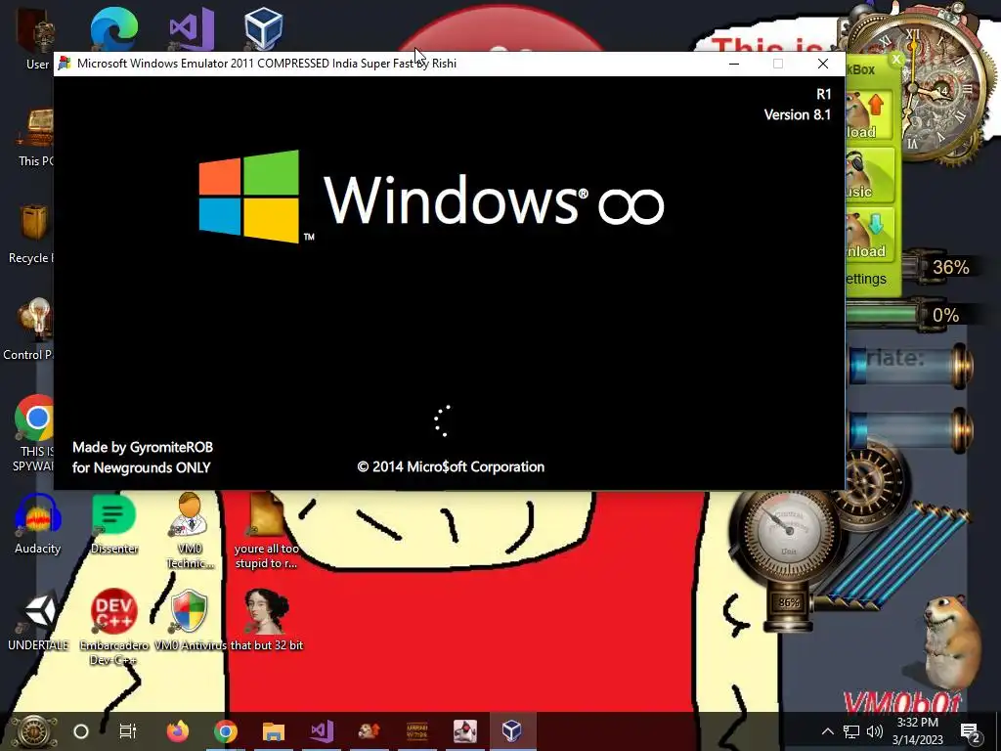Launch Audacity from the desktop

tap(38, 524)
